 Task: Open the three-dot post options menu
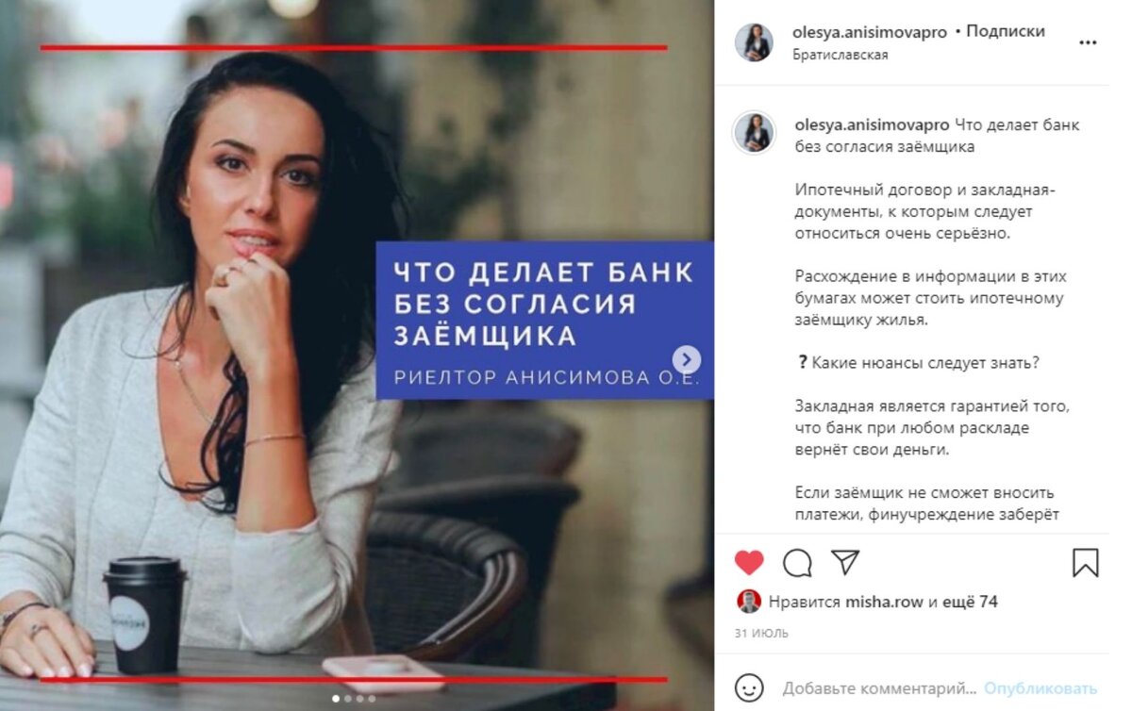(1088, 42)
